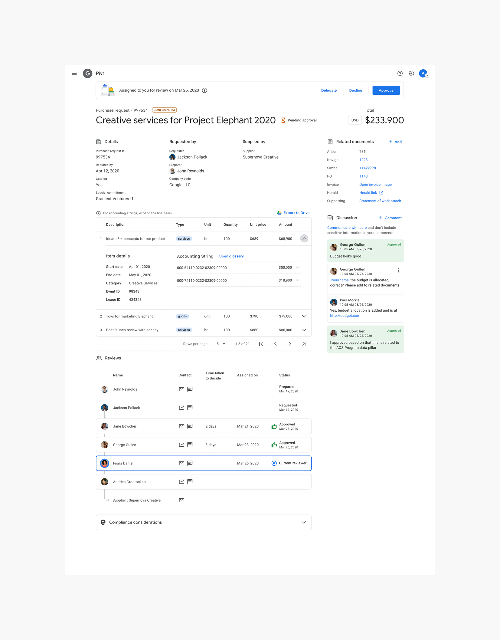Viewport: 500px width, 640px height.
Task: Email Jane Bowcher via her envelope icon
Action: click(x=182, y=426)
